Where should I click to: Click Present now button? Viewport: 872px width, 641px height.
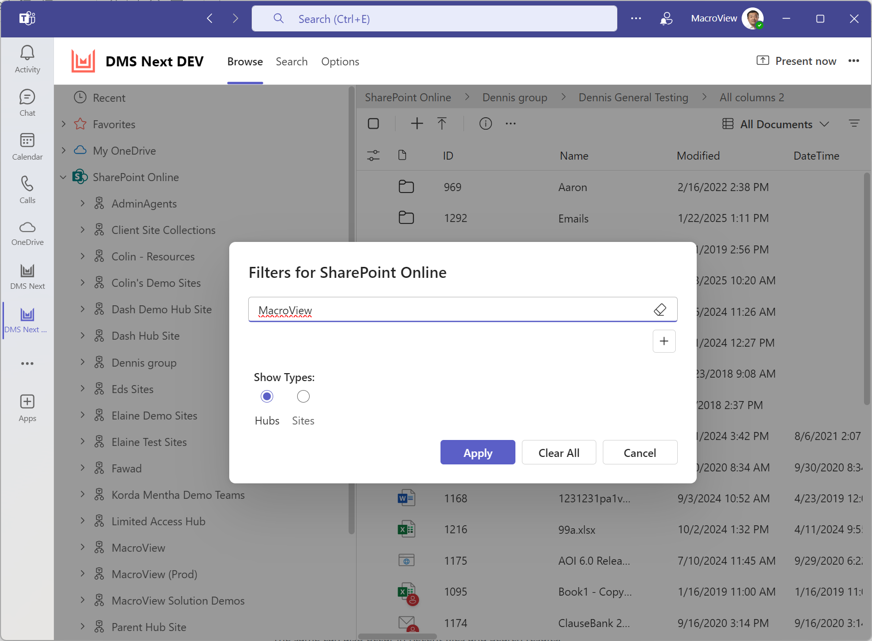(797, 61)
